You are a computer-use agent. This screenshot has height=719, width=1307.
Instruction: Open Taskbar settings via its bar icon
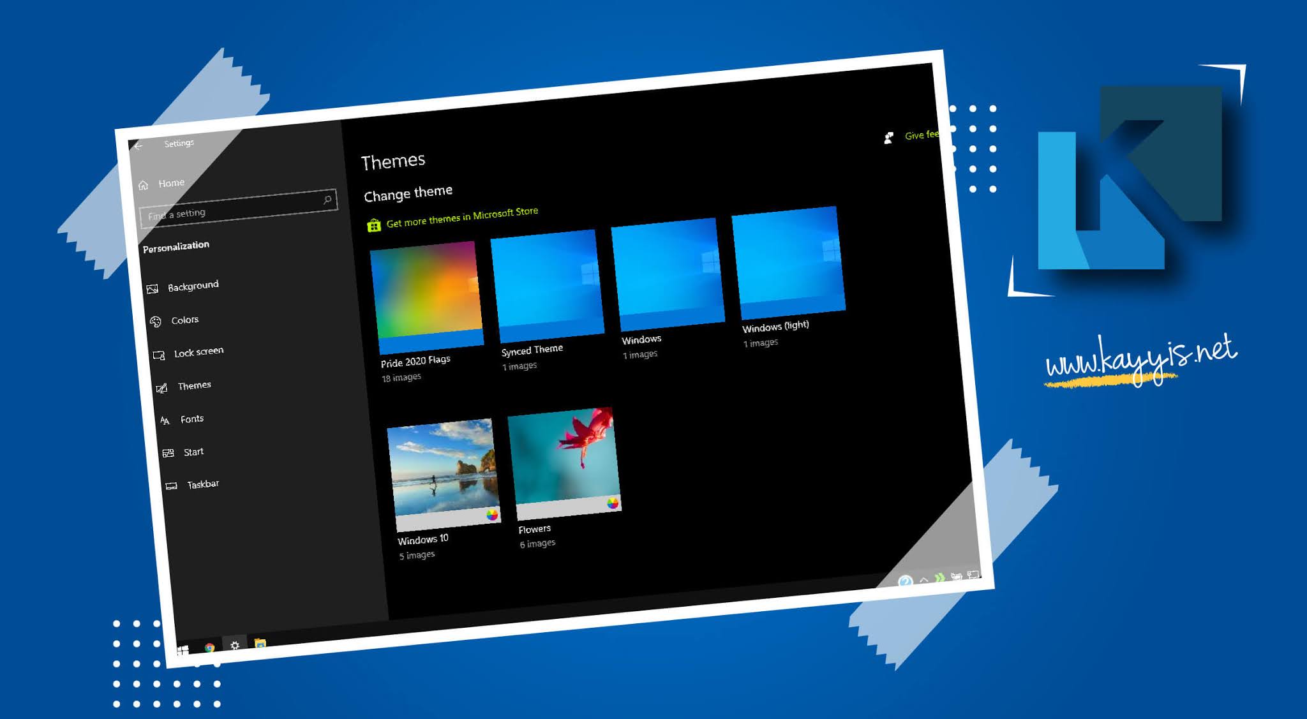(x=172, y=486)
